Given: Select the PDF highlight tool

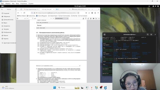Looking at the screenshot, I should pos(83,18).
